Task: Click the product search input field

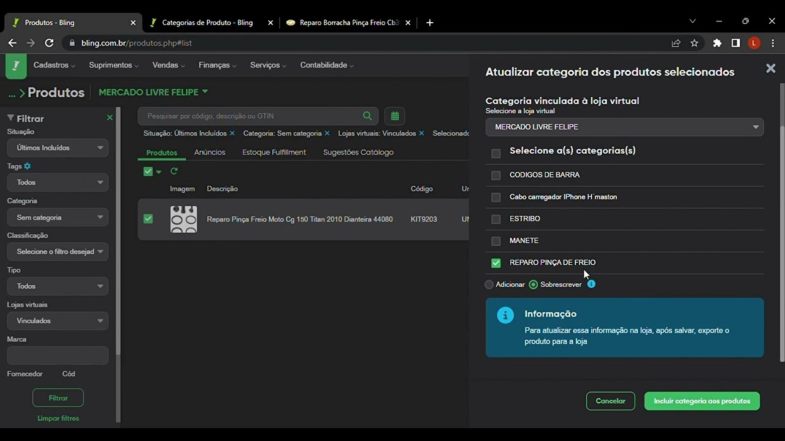Action: [251, 116]
